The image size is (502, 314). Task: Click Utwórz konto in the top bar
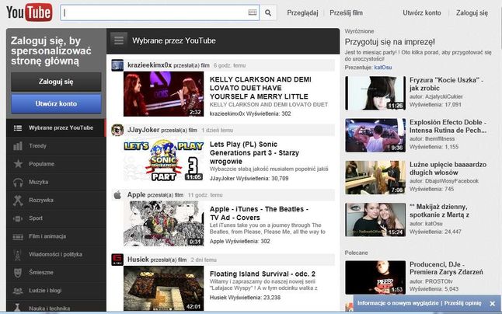(422, 12)
